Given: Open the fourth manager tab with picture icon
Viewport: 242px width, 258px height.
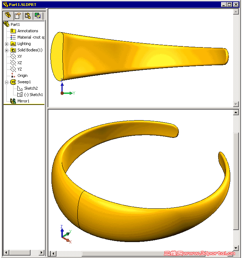Looking at the screenshot, I should point(38,16).
